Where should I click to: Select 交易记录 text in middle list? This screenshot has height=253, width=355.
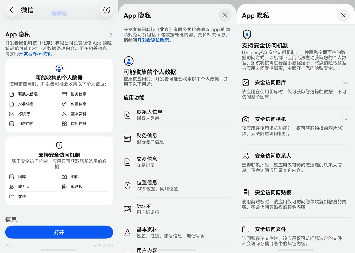[x=146, y=165]
